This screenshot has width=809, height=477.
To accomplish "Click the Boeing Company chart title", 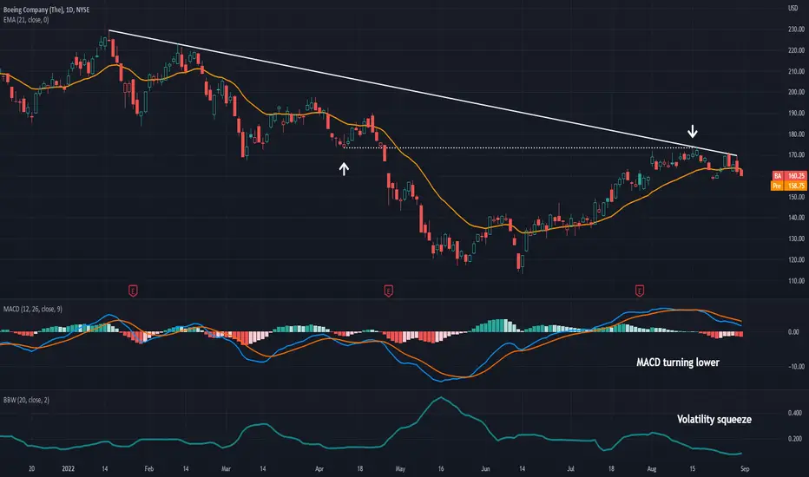I will 46,10.
